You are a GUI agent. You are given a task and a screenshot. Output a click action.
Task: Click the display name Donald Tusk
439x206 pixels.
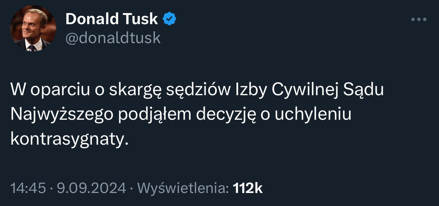[x=111, y=19]
